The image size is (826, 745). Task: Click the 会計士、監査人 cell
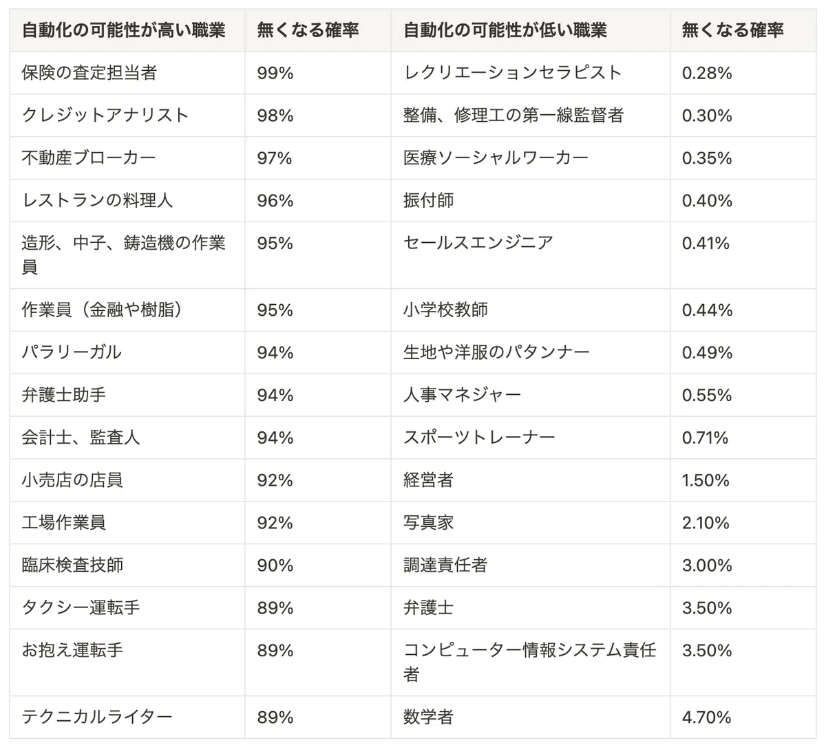[x=127, y=438]
